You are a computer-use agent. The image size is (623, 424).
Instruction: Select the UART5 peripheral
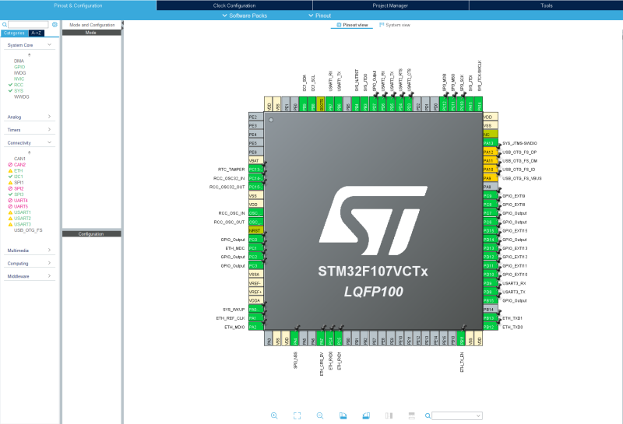click(x=21, y=206)
